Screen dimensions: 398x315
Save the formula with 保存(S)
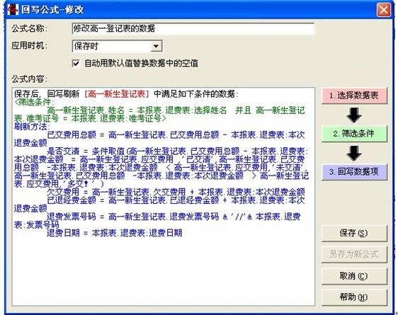coord(354,233)
